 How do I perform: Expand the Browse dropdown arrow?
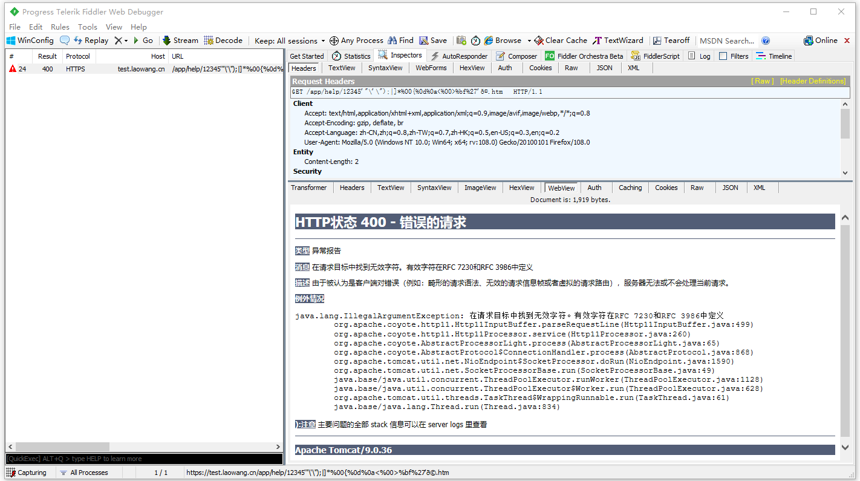click(529, 41)
